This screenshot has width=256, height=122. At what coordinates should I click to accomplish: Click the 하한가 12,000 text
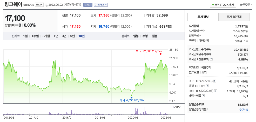coord(121,26)
